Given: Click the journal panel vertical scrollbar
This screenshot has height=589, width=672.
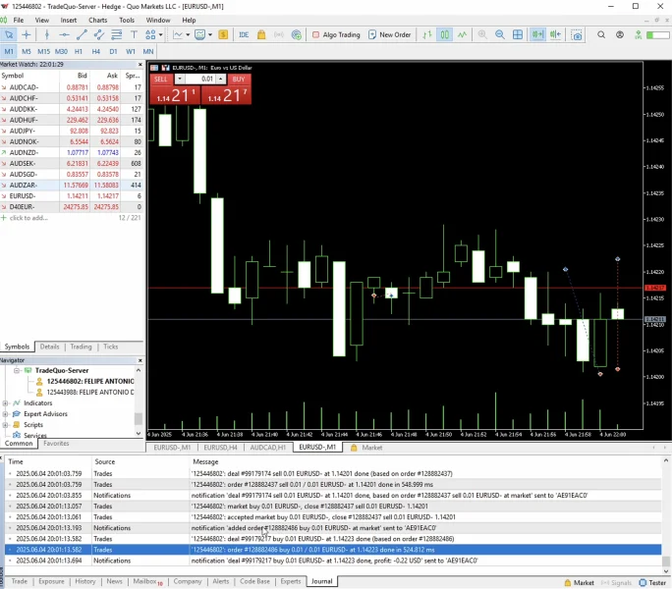Looking at the screenshot, I should coord(665,515).
